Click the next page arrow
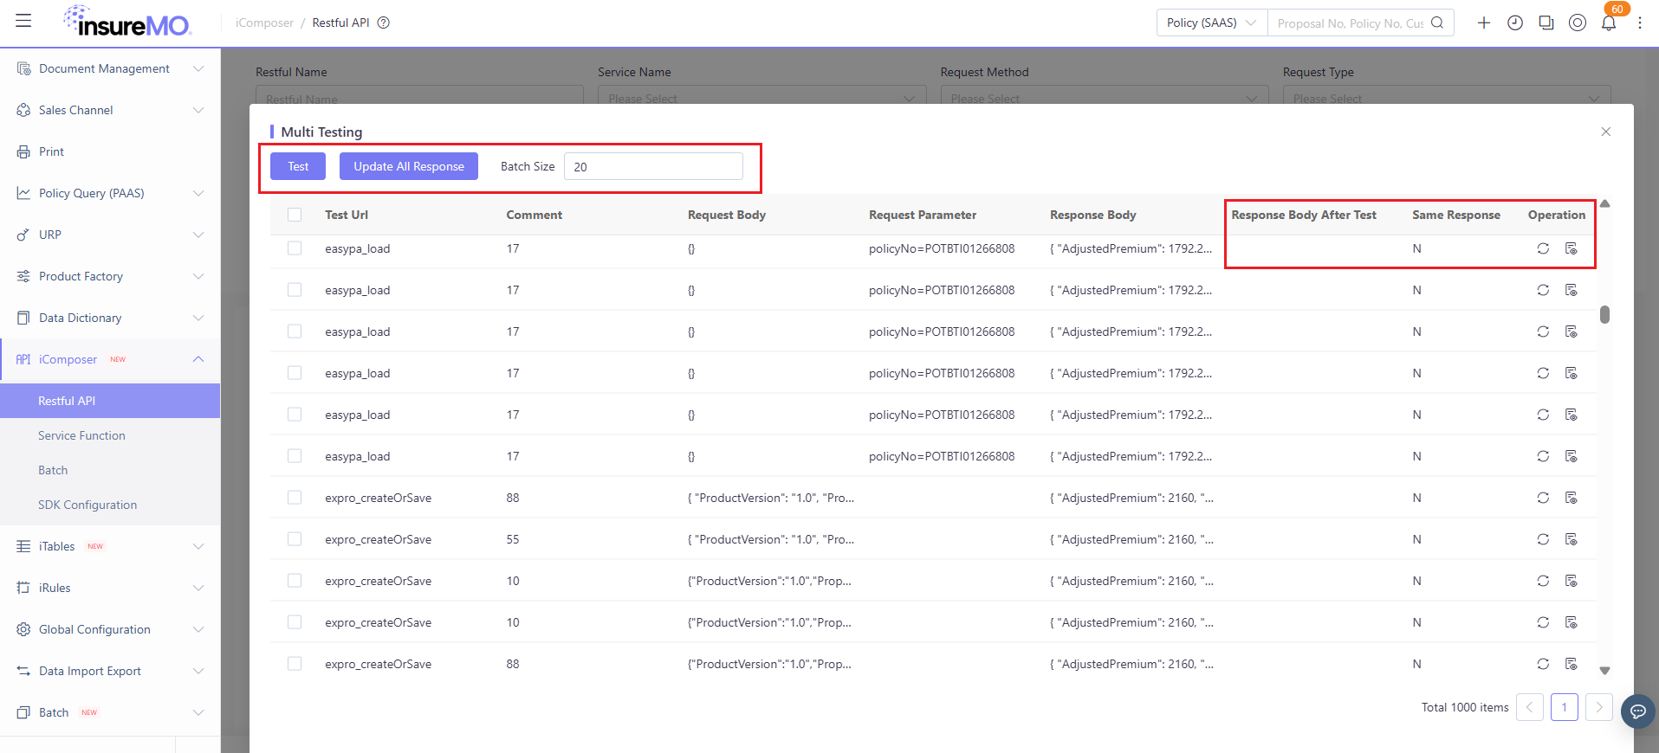The width and height of the screenshot is (1659, 753). tap(1599, 707)
